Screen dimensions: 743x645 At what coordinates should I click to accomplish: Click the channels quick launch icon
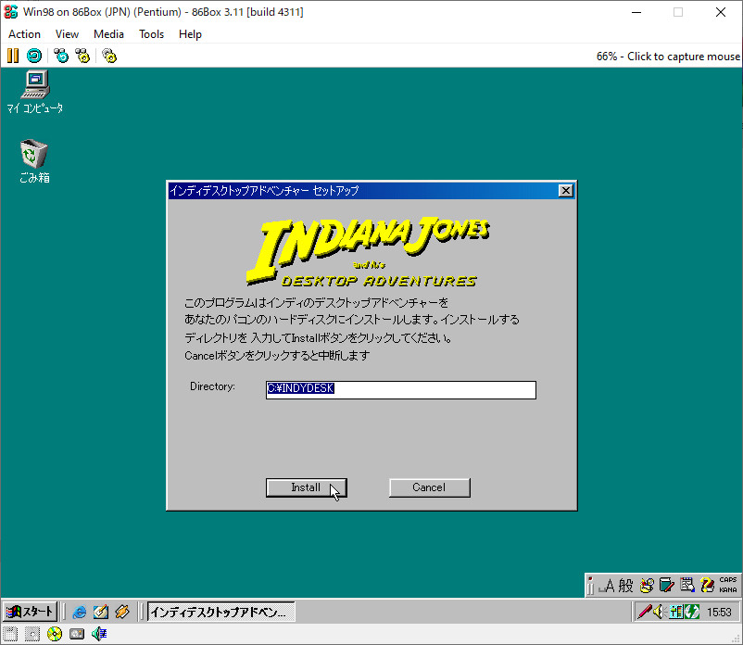click(x=121, y=612)
